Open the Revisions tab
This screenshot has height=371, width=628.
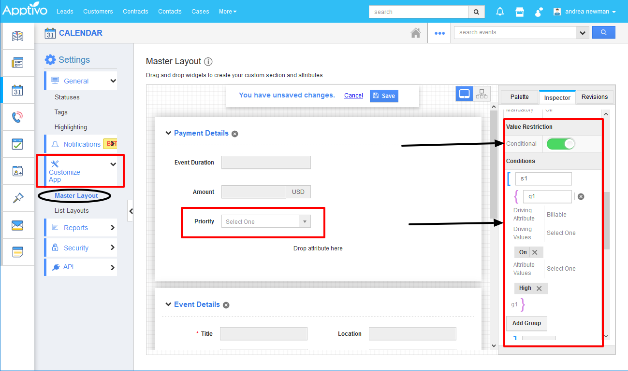[x=594, y=97]
